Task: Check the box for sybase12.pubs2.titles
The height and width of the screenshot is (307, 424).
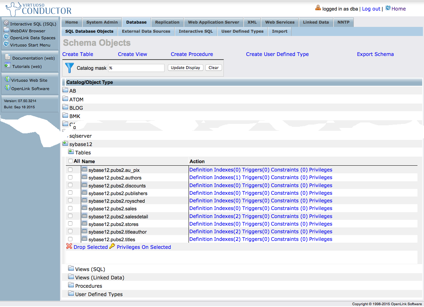Action: pos(70,239)
